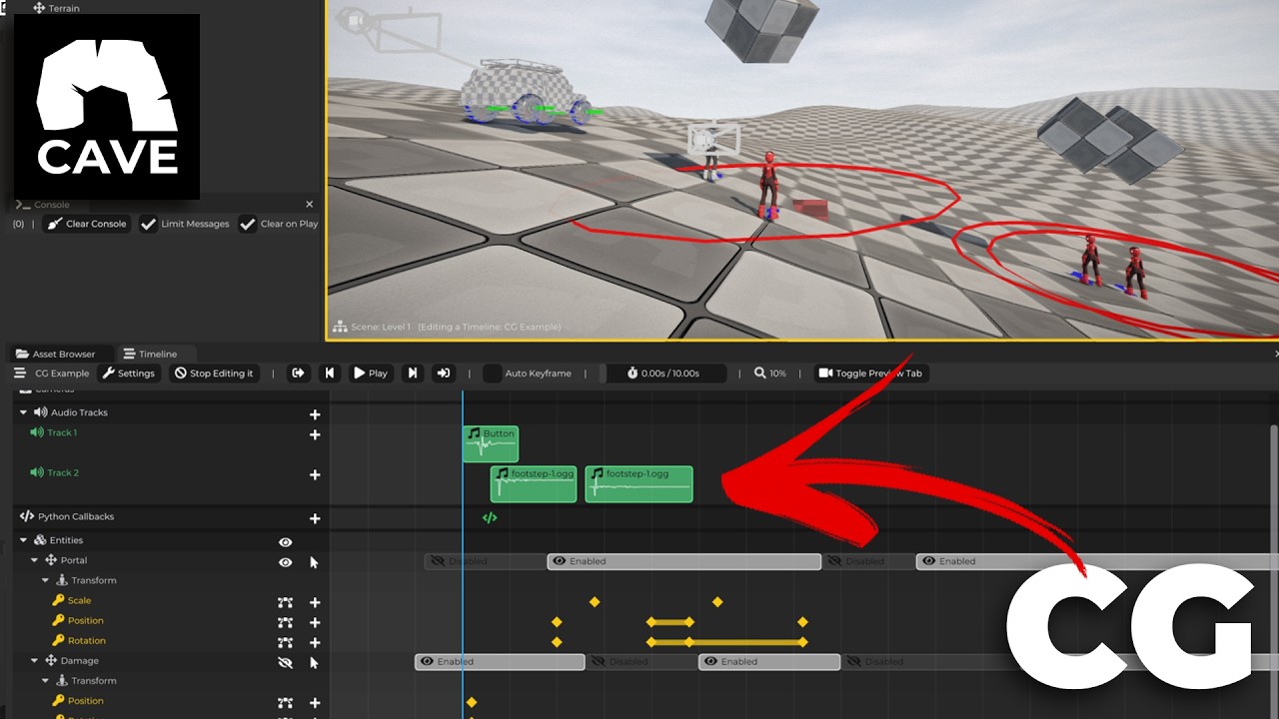Select the Damage Position keyframe diamond
Viewport: 1279px width, 719px height.
pyautogui.click(x=472, y=703)
